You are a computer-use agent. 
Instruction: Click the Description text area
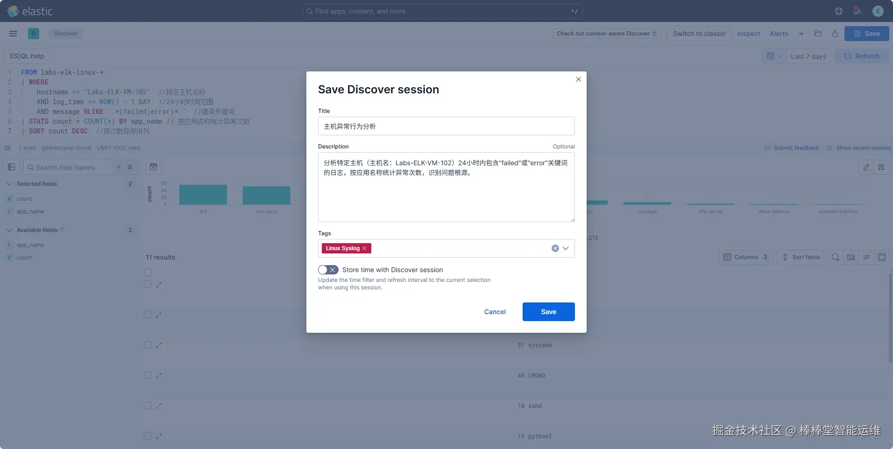click(x=446, y=187)
